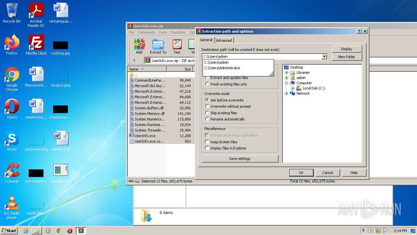Open FileZilla Client desktop shortcut

pyautogui.click(x=36, y=45)
